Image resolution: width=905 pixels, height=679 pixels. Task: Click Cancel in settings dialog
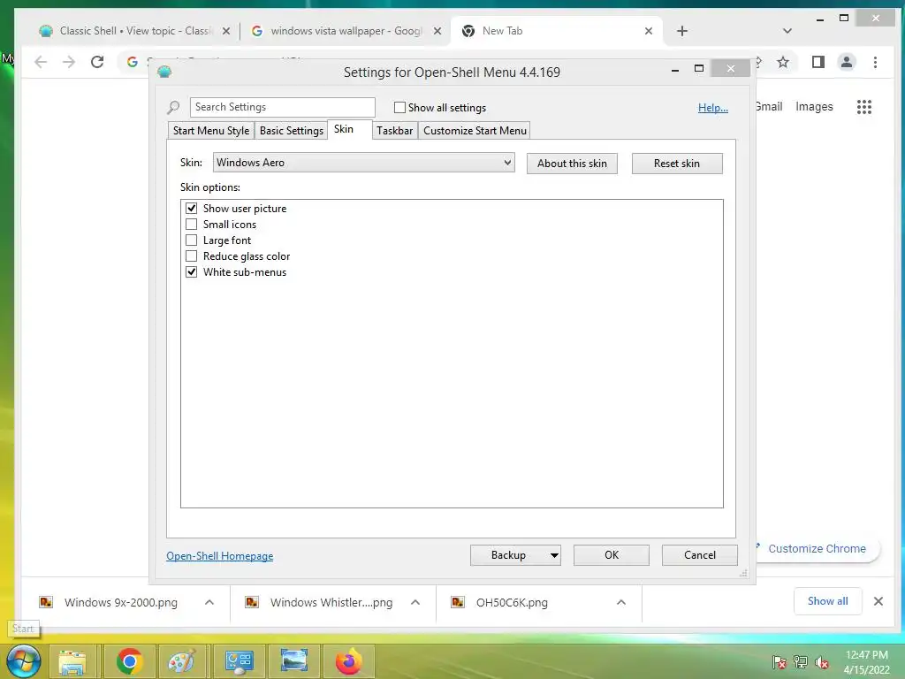(700, 555)
